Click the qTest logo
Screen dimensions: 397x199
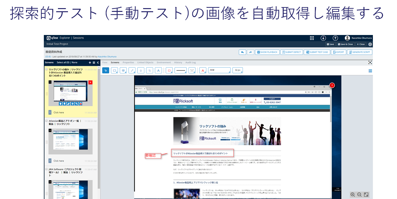pos(52,38)
